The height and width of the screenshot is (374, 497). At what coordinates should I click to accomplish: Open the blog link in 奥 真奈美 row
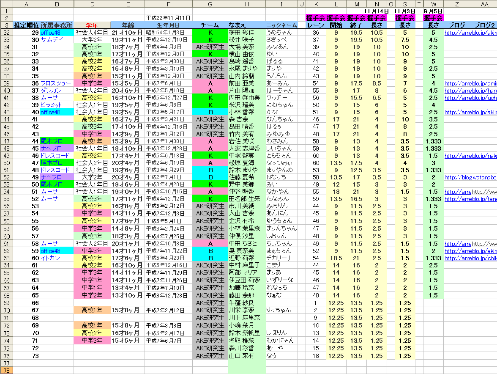click(x=470, y=251)
